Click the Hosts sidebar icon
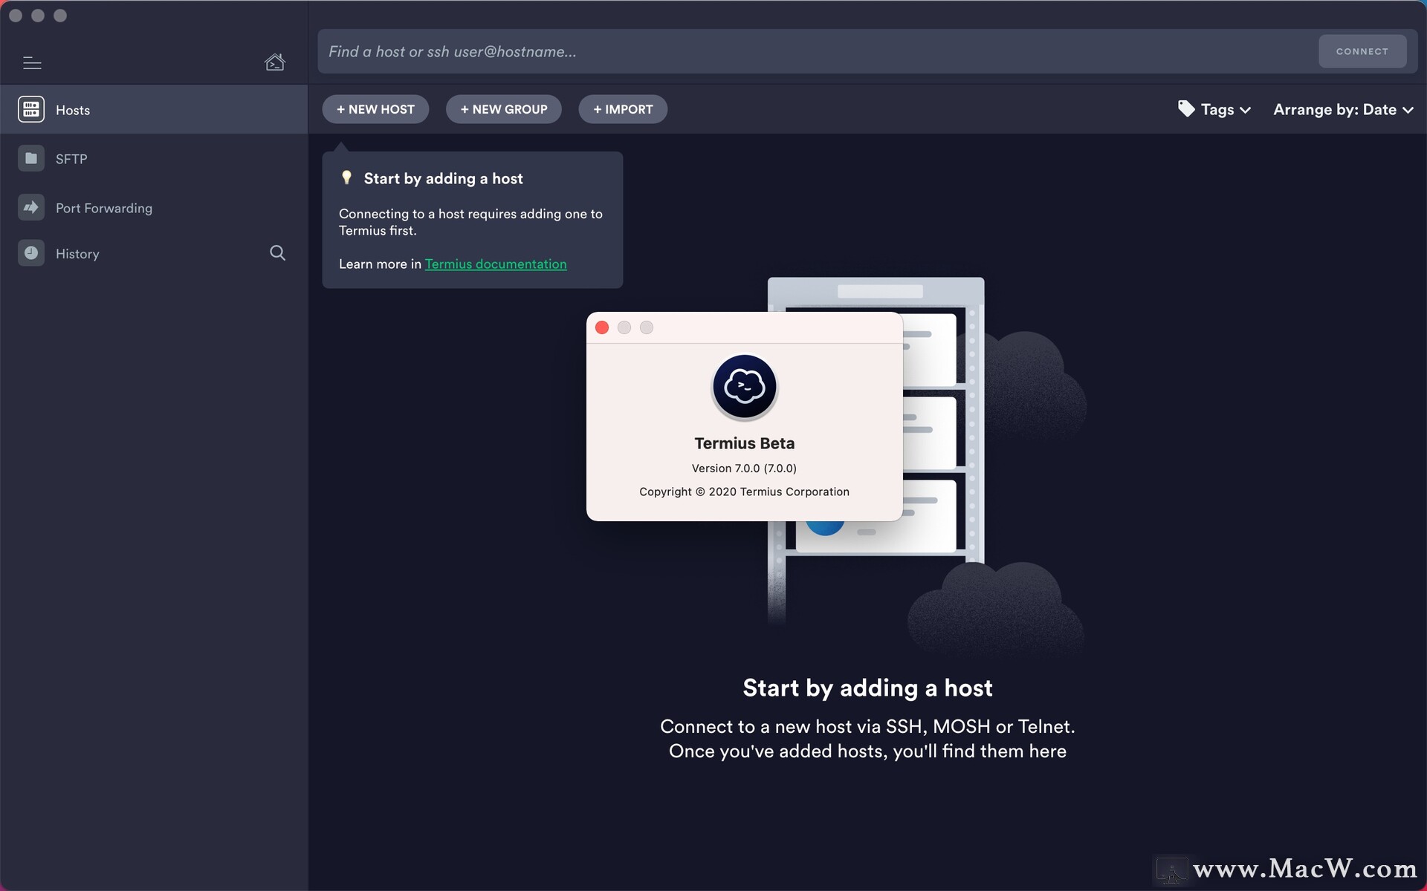Screen dimensions: 1427x891 click(x=31, y=109)
